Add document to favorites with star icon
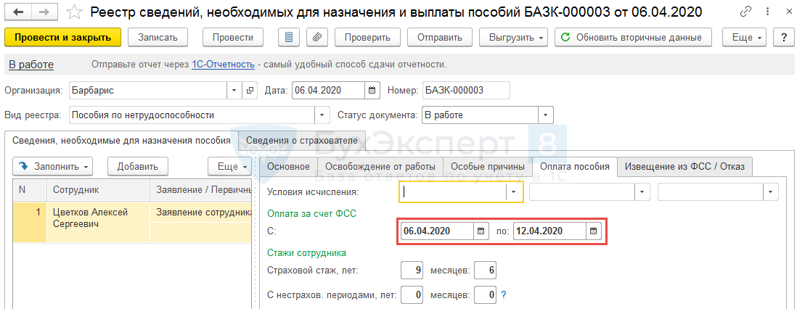 (73, 12)
